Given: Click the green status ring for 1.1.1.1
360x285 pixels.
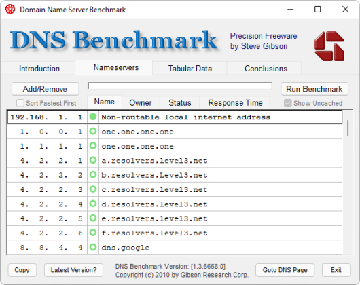Looking at the screenshot, I should click(x=93, y=146).
